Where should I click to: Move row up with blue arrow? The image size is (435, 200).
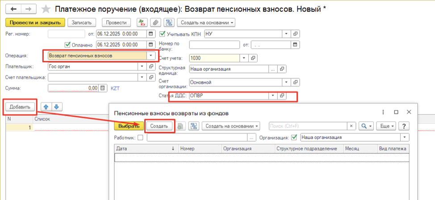pyautogui.click(x=45, y=106)
